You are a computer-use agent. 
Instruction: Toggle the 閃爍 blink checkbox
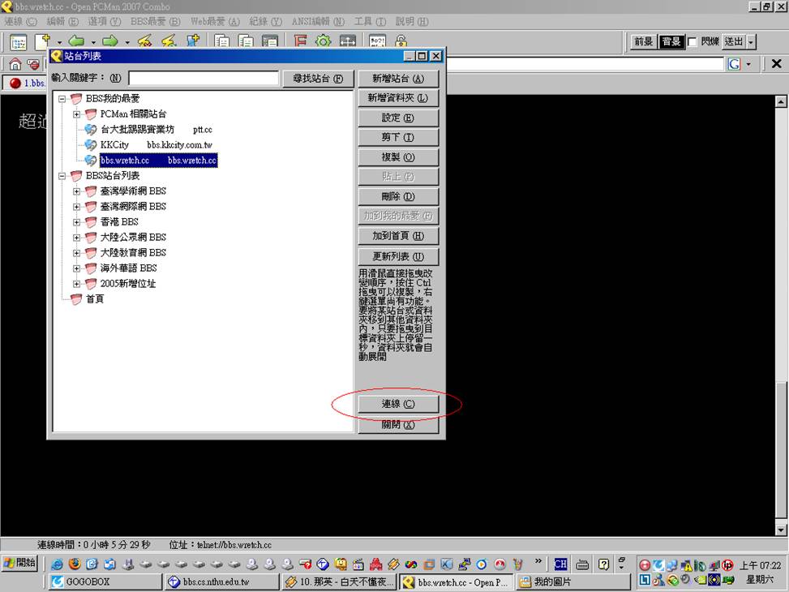(693, 41)
